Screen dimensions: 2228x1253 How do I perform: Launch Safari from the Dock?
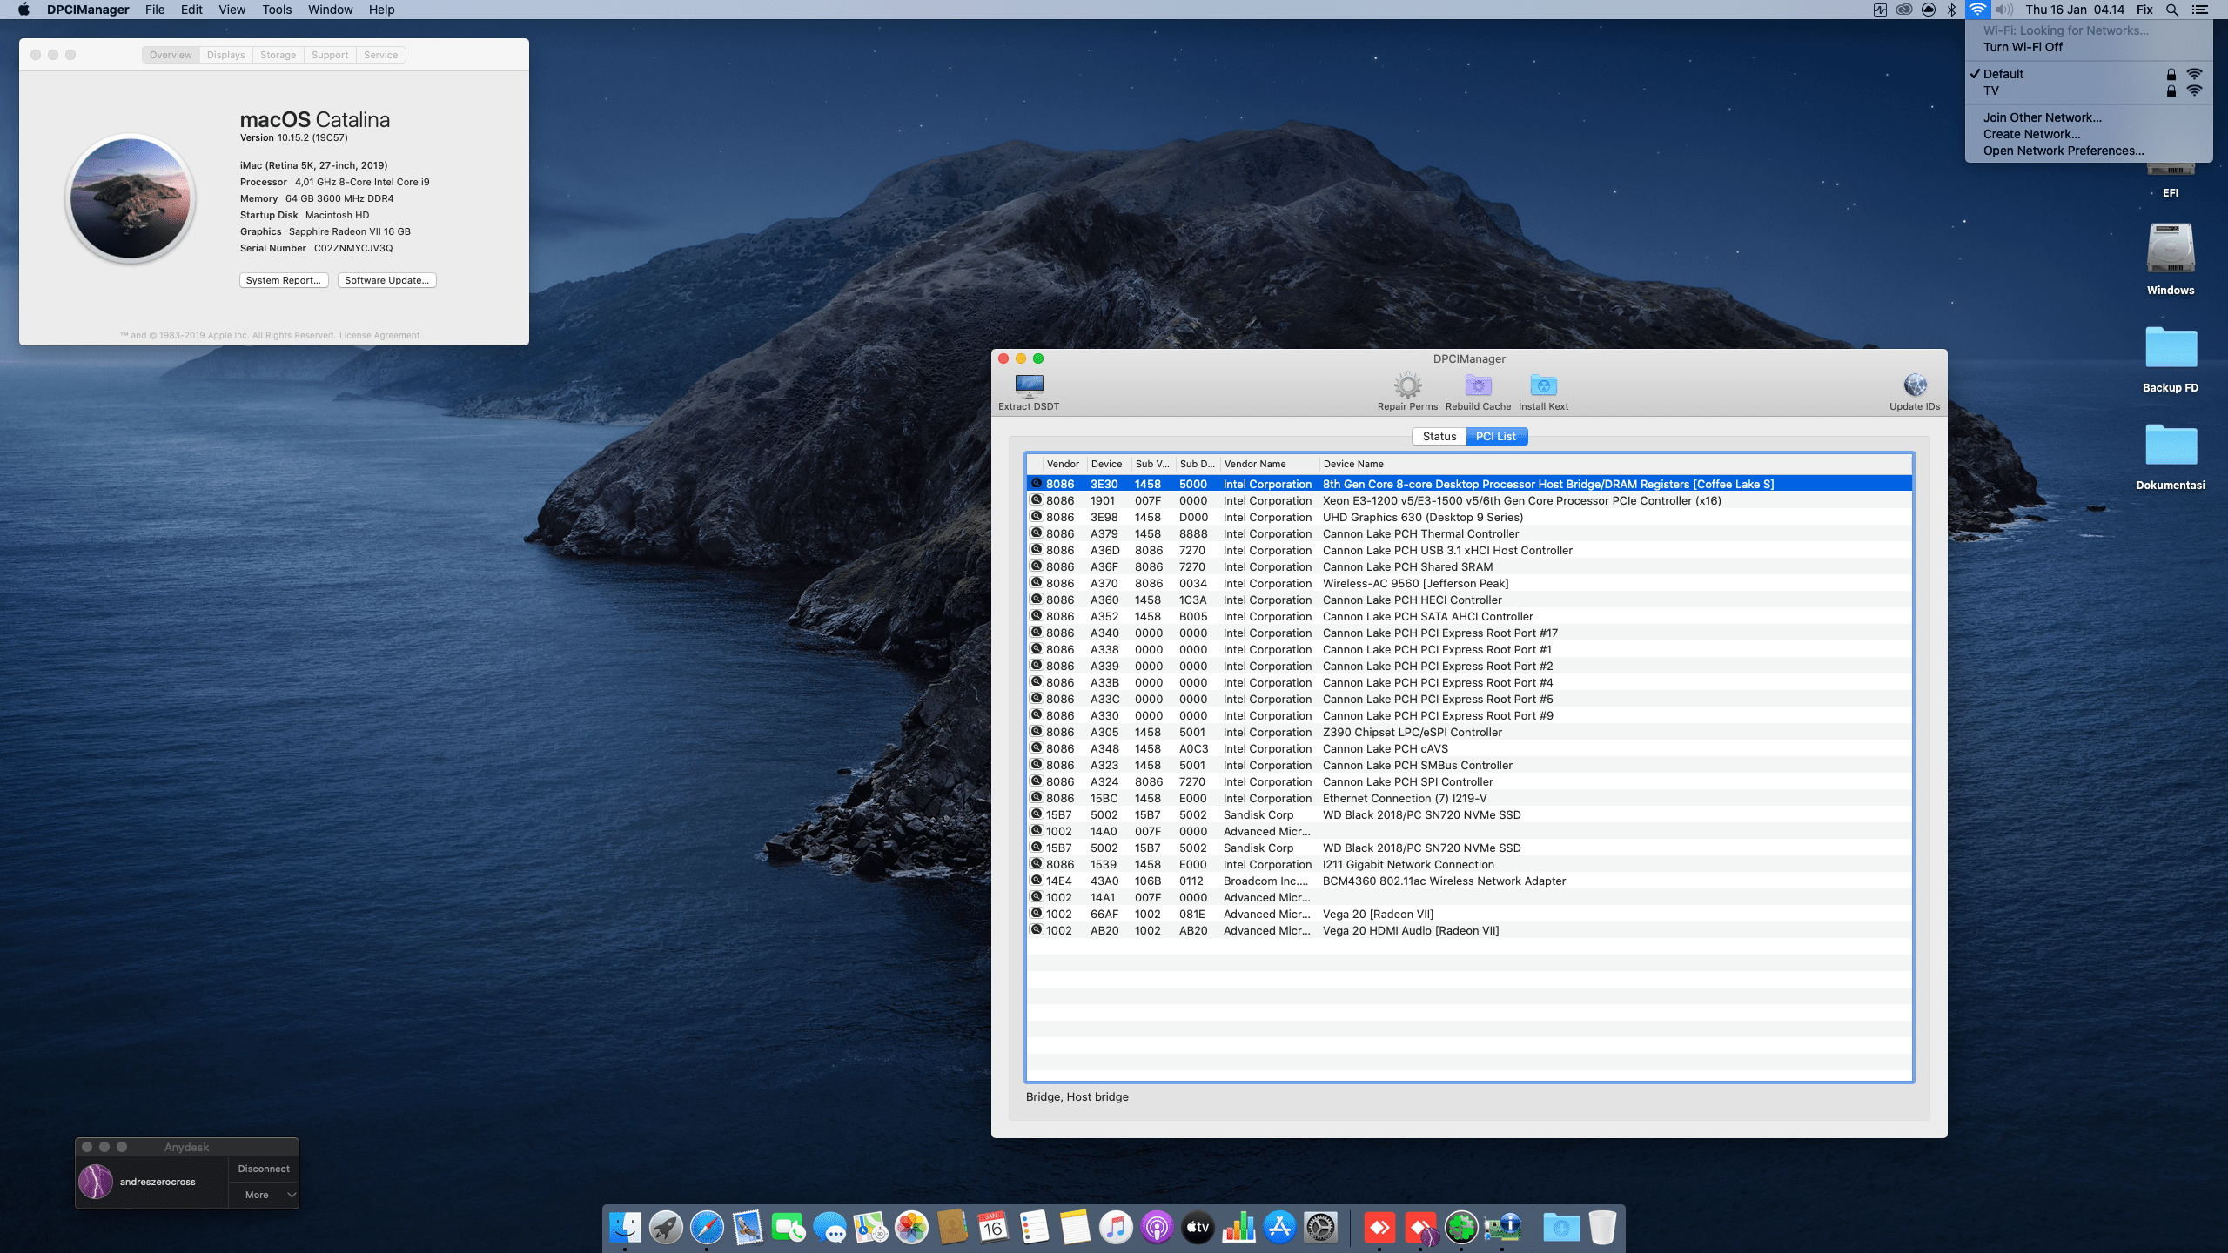pyautogui.click(x=707, y=1228)
